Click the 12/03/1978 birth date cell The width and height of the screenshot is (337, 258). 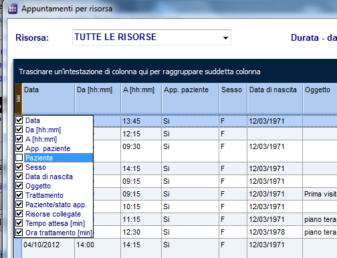click(275, 232)
